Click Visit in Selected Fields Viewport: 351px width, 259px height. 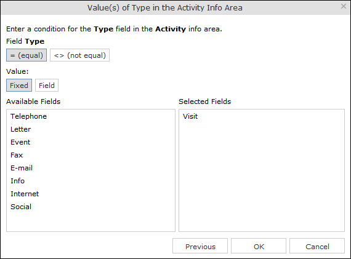[x=190, y=116]
